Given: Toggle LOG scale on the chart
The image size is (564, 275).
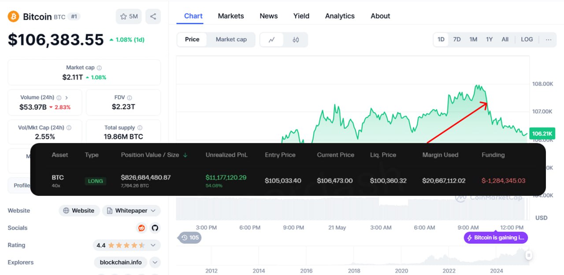Looking at the screenshot, I should point(527,40).
